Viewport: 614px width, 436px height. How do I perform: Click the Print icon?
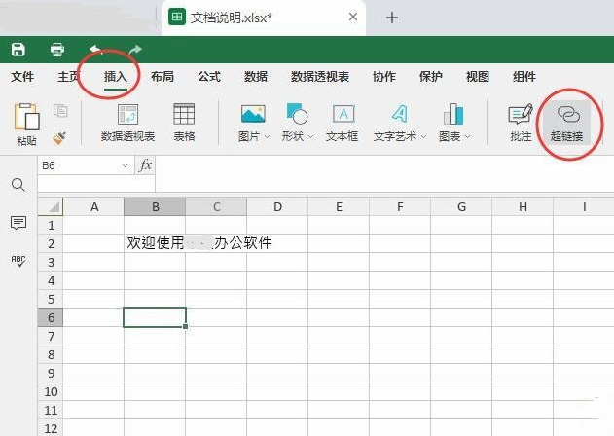tap(57, 50)
